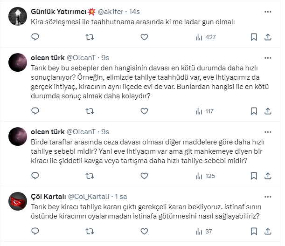
Task: Share Çöl Kartalı's tweet
Action: click(269, 231)
